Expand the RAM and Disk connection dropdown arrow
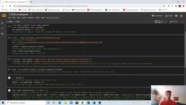This screenshot has height=105, width=186. [x=166, y=22]
